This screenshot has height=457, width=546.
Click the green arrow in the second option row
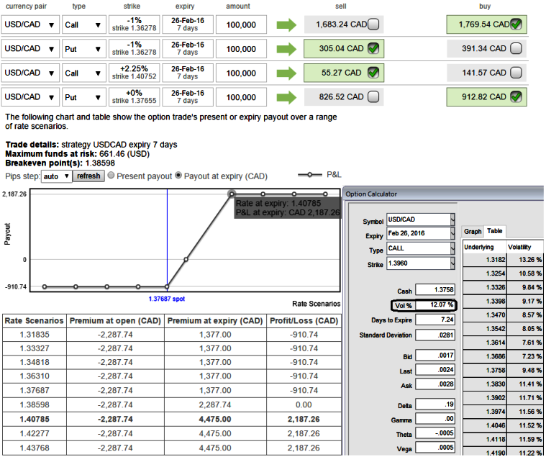[286, 49]
